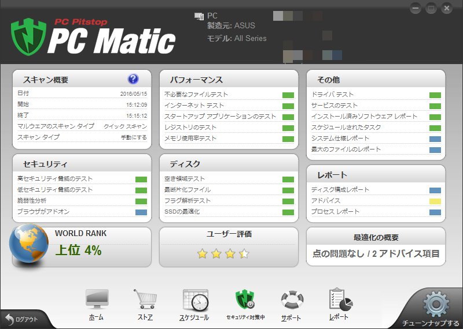Click the マルウェアのスキャン タイプ row

(82, 126)
